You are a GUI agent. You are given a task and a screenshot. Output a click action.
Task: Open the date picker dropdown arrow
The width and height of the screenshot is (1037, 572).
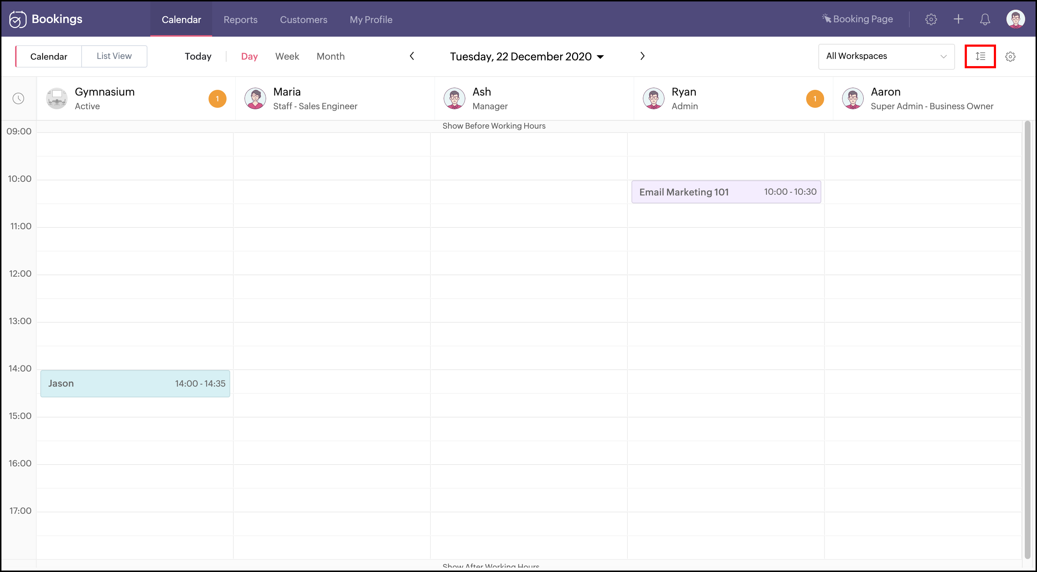600,57
